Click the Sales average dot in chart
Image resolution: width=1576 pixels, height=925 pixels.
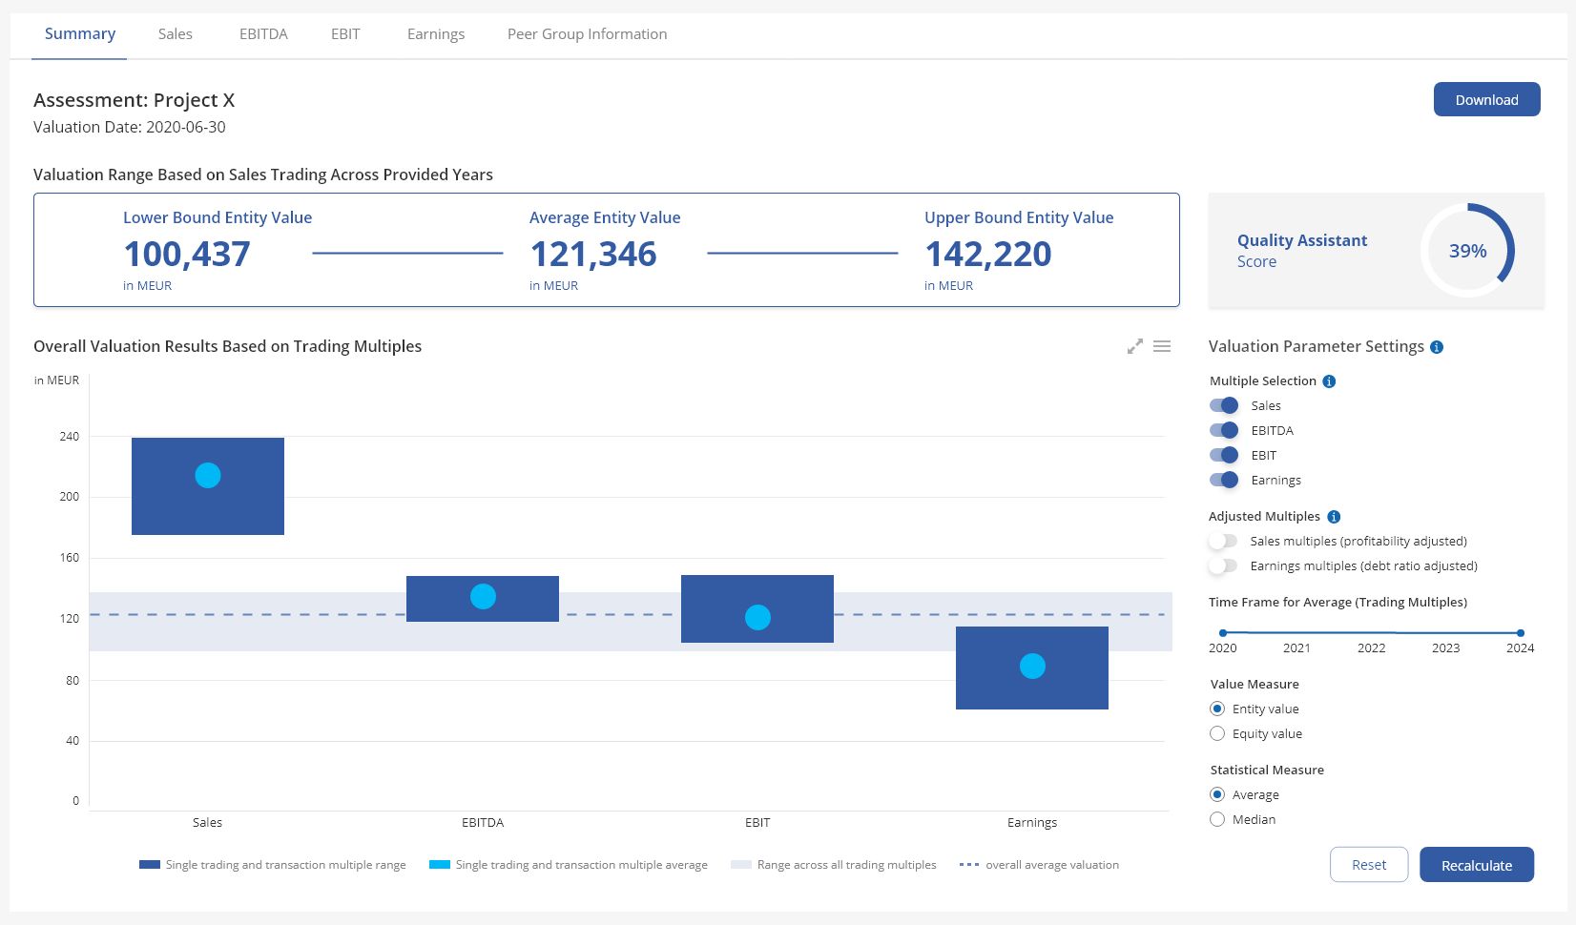pyautogui.click(x=208, y=475)
